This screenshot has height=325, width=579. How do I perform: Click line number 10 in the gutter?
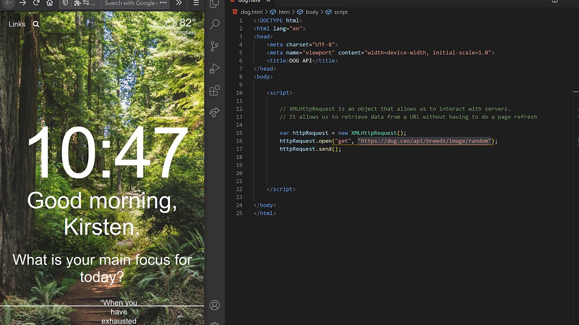[x=239, y=93]
